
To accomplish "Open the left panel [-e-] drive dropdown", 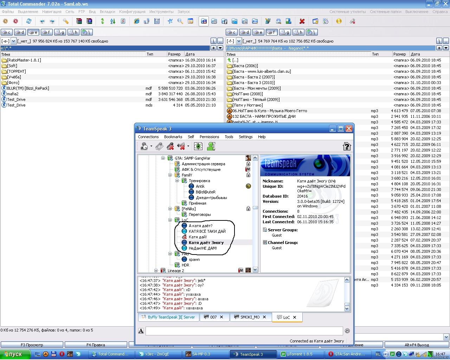I will (x=14, y=41).
